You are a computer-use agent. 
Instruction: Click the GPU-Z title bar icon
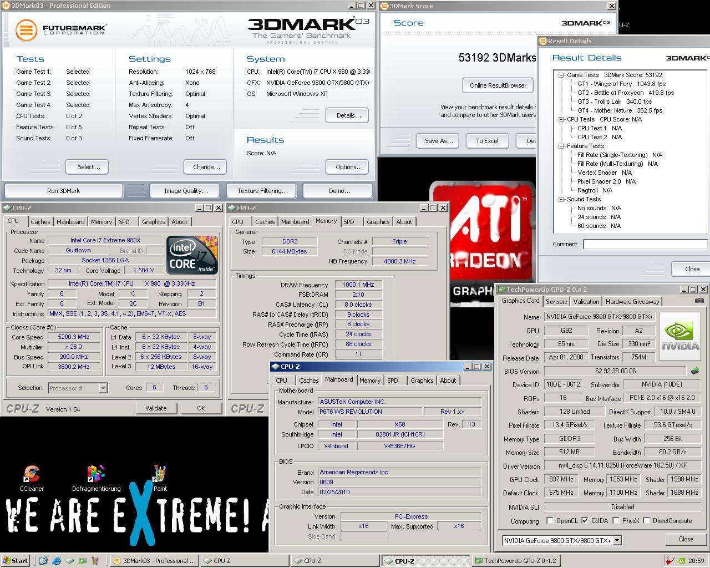501,290
